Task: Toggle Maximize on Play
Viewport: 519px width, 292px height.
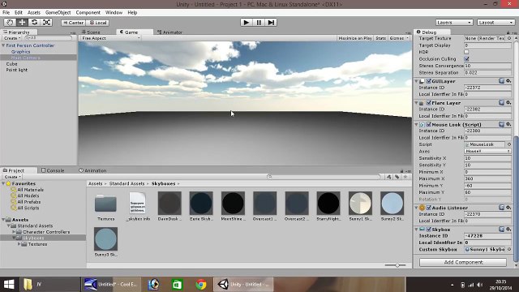Action: pyautogui.click(x=355, y=38)
